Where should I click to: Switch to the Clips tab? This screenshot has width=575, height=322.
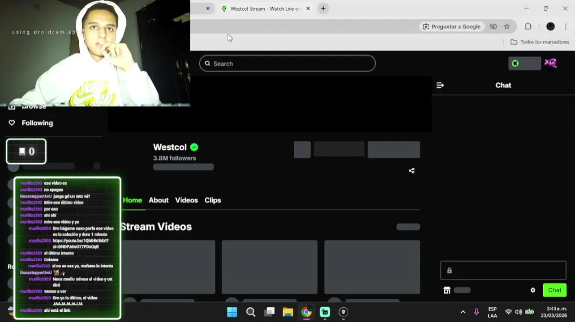pos(213,200)
